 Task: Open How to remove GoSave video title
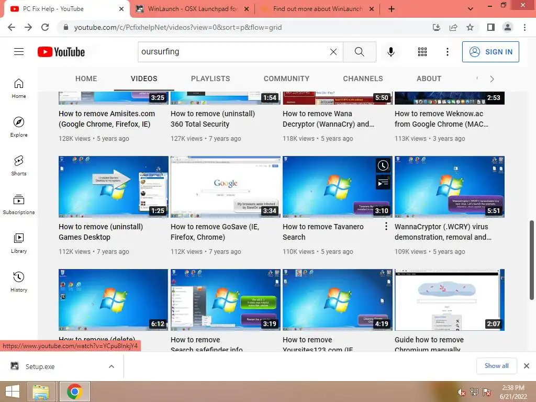[215, 232]
